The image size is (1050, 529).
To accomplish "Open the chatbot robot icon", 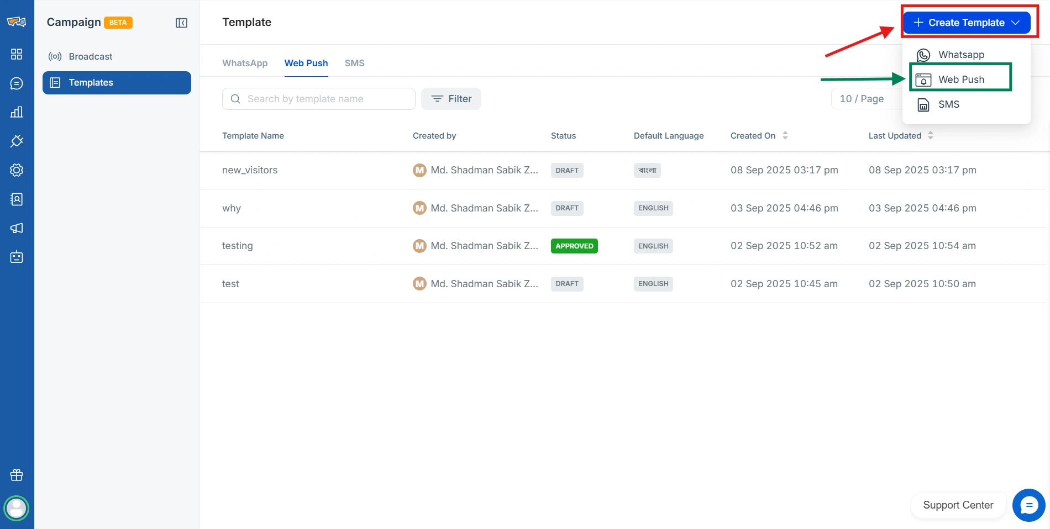I will 17,257.
